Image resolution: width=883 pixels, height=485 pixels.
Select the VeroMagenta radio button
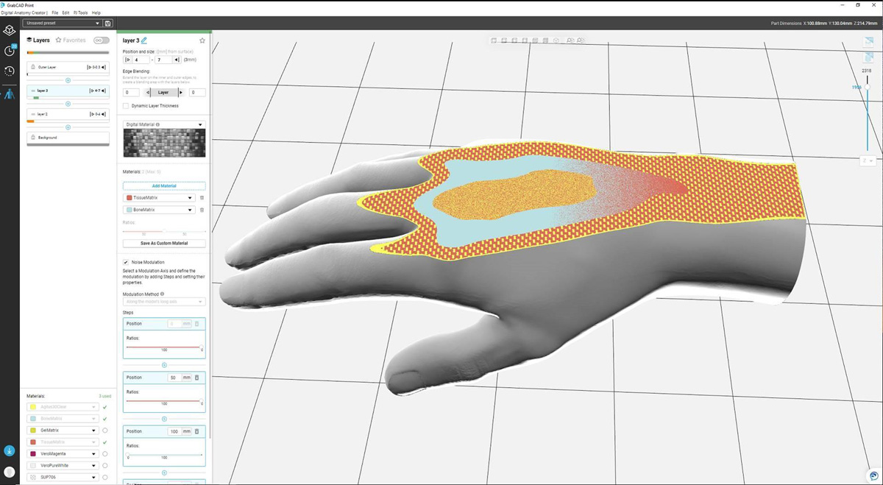(x=105, y=454)
